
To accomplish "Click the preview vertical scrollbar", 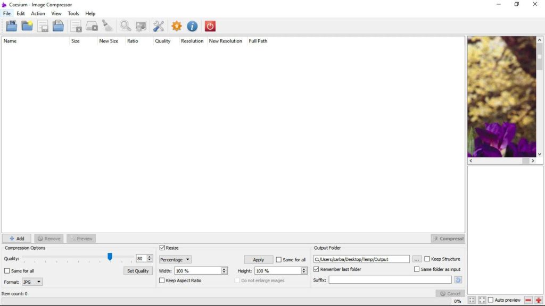I will tap(540, 97).
